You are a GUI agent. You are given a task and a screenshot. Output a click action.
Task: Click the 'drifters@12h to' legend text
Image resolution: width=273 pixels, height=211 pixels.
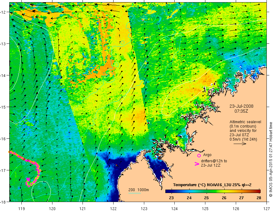click(214, 161)
